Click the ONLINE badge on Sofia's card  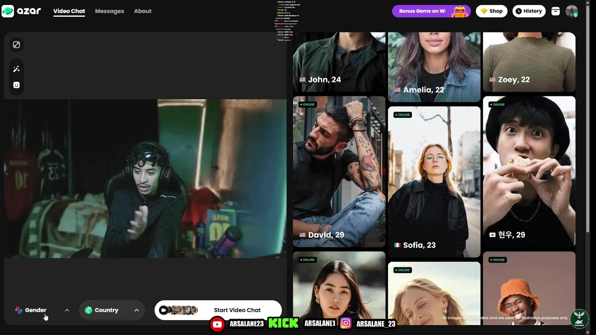point(402,115)
